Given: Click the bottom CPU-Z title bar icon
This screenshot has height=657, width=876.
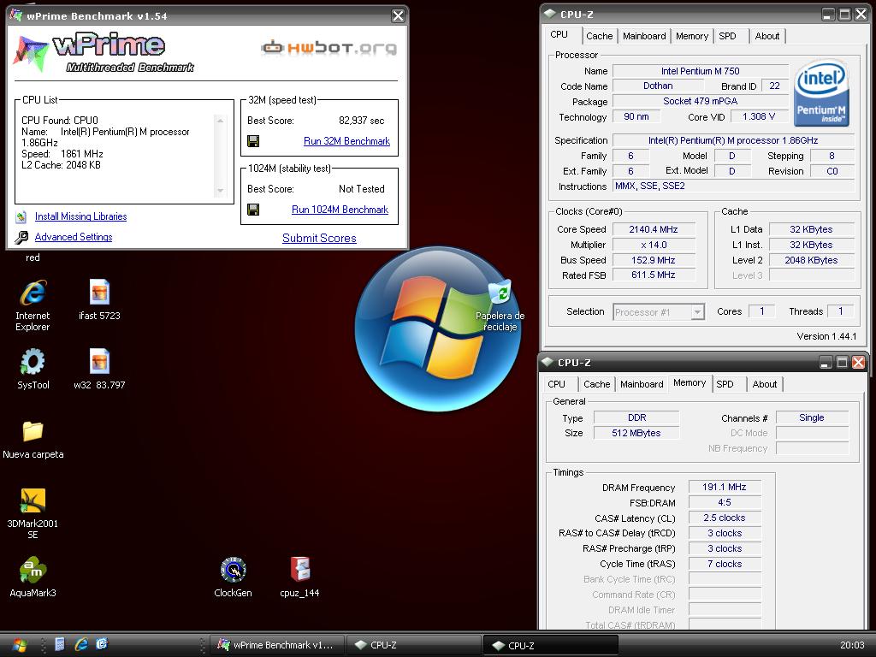Looking at the screenshot, I should click(x=547, y=362).
